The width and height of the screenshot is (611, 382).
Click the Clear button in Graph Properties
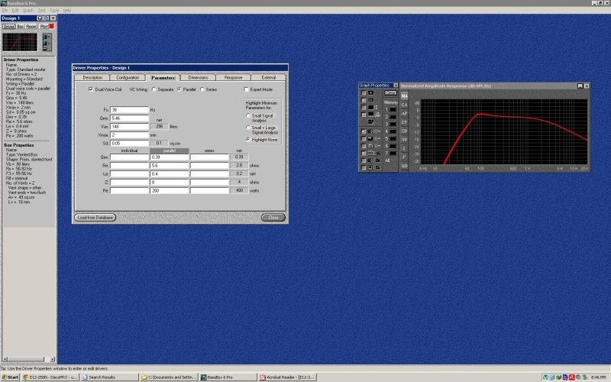coord(390,92)
